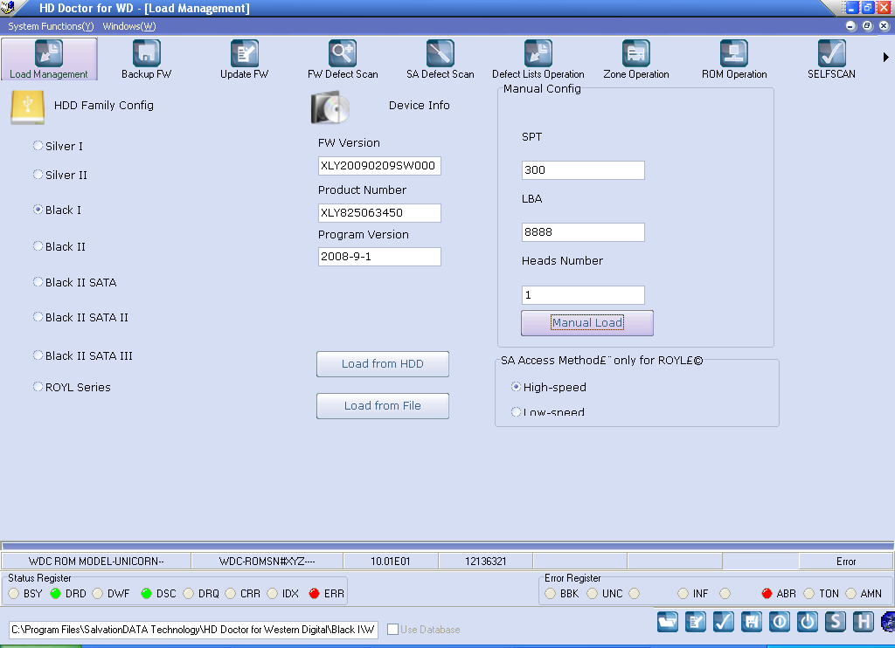This screenshot has width=895, height=648.
Task: Click the SPT value field
Action: (583, 170)
